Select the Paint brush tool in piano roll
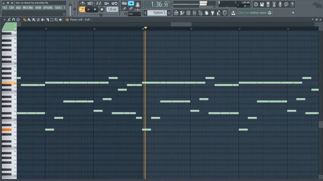Screen dimensions: 323x181 click(x=29, y=20)
